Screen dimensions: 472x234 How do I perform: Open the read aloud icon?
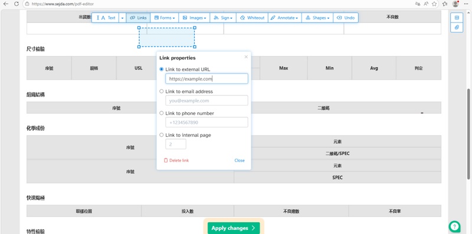(x=426, y=4)
